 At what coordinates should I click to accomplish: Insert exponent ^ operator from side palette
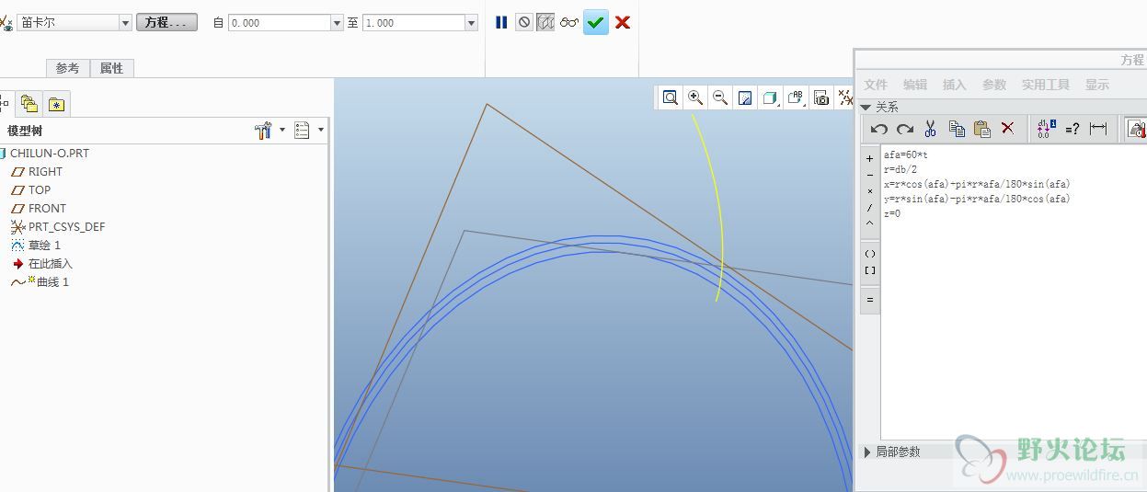point(870,223)
